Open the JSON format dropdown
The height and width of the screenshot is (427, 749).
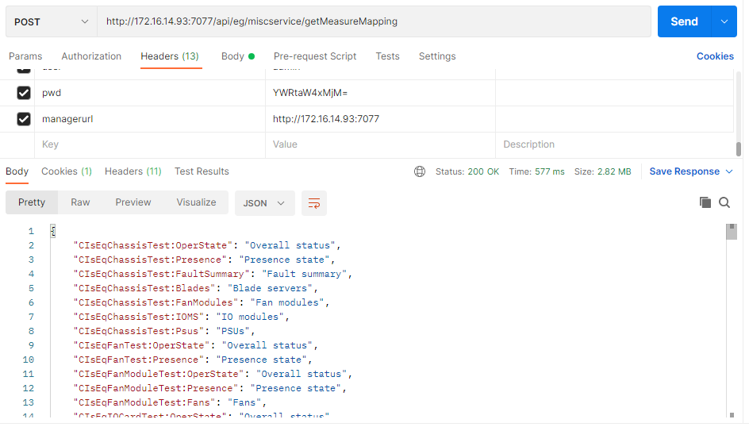pyautogui.click(x=265, y=203)
